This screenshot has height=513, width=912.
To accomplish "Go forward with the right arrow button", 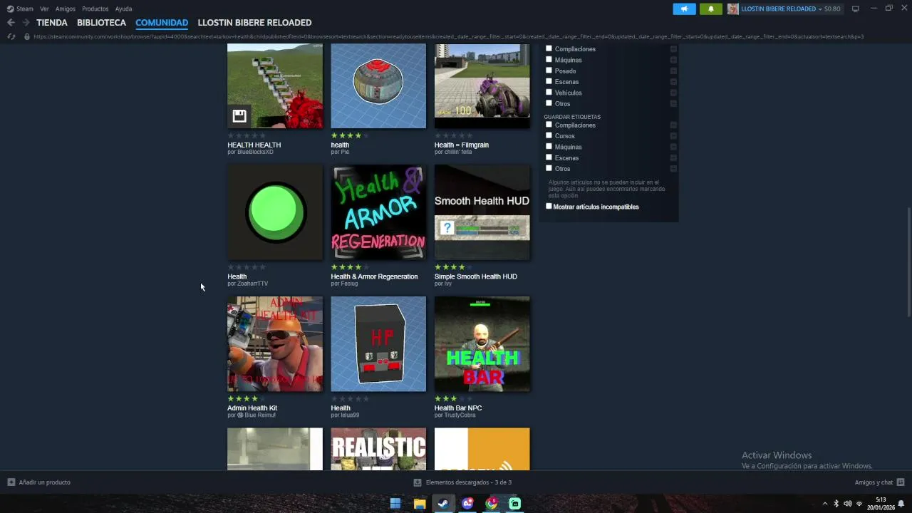I will click(x=26, y=23).
